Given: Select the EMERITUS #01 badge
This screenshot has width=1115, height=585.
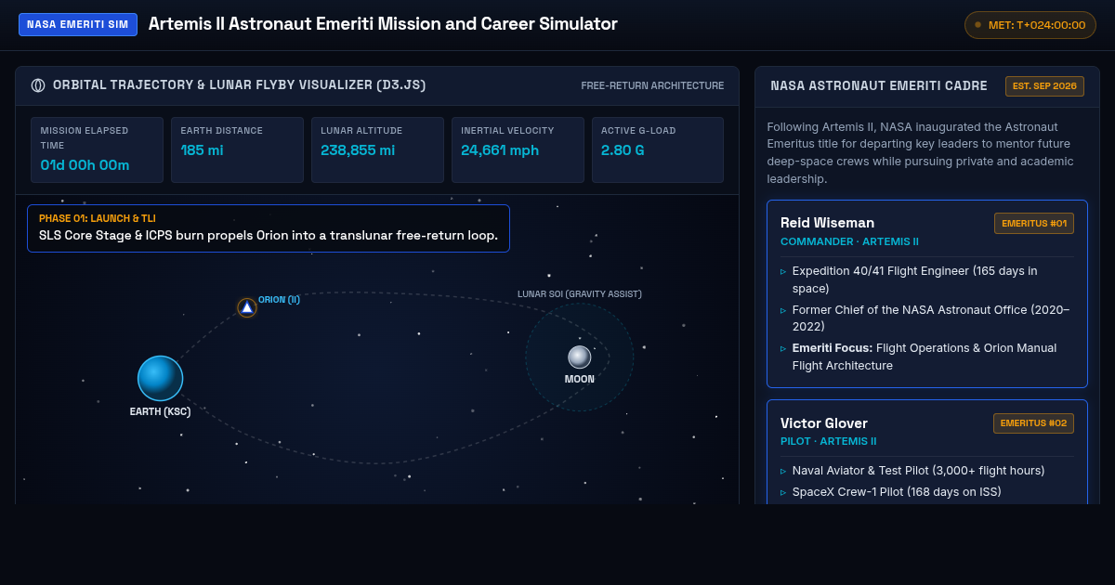Looking at the screenshot, I should click(x=1034, y=224).
